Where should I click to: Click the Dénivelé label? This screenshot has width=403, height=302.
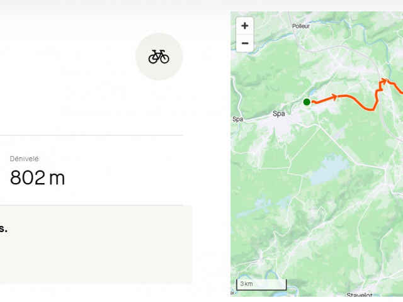[24, 159]
